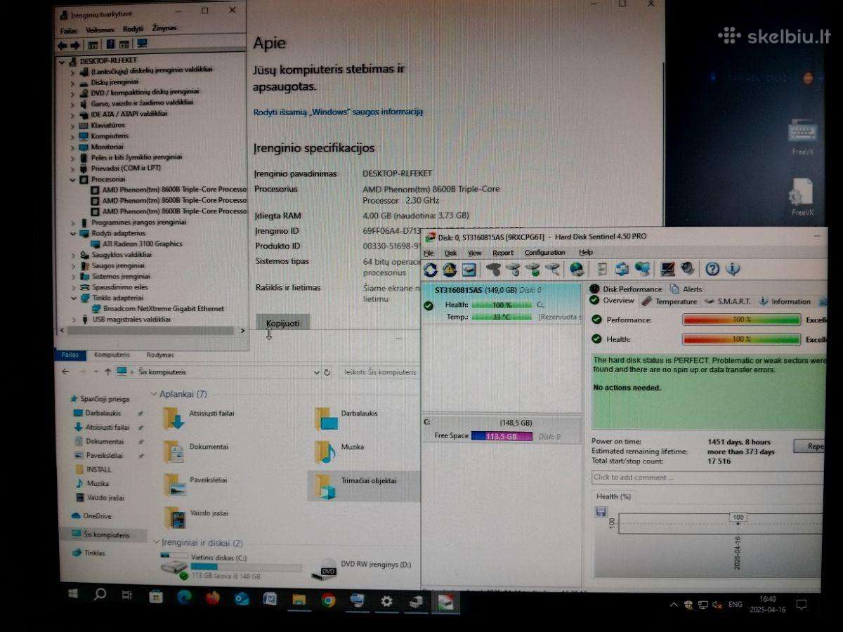Viewport: 843px width, 632px height.
Task: Click the save icon above the Health graph
Action: [601, 512]
